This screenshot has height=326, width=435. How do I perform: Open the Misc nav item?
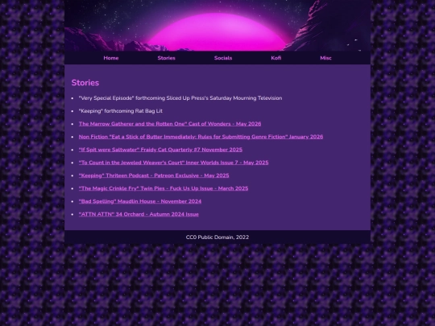tap(325, 58)
